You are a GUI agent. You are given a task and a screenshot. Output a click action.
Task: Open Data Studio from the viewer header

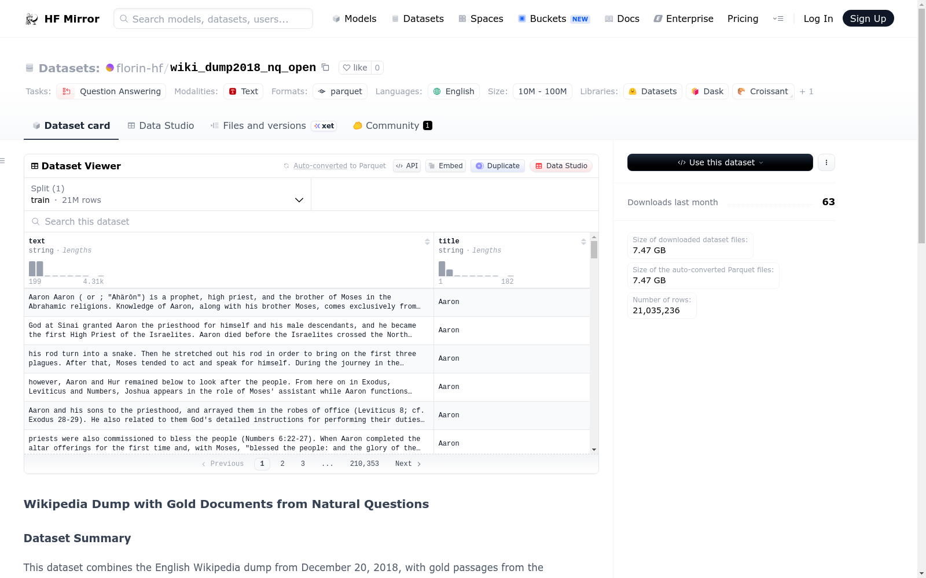pos(560,166)
